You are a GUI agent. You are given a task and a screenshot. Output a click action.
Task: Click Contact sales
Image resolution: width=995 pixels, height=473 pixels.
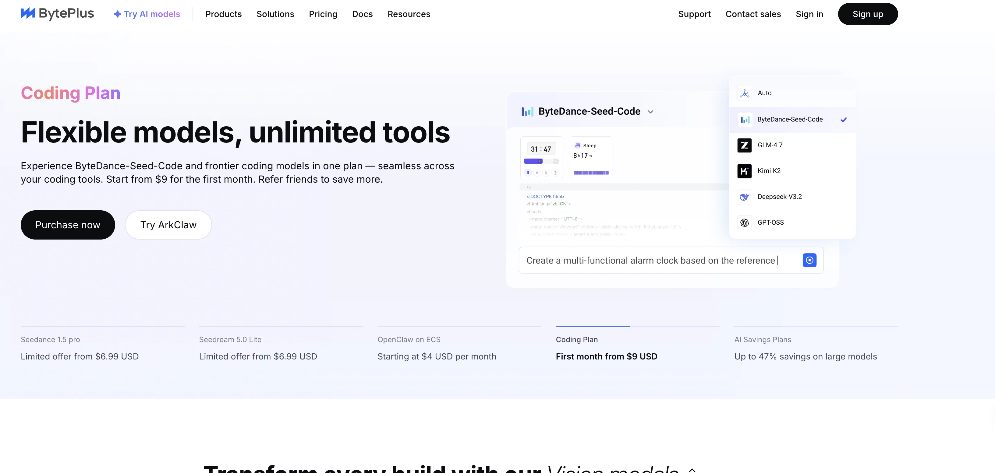753,14
